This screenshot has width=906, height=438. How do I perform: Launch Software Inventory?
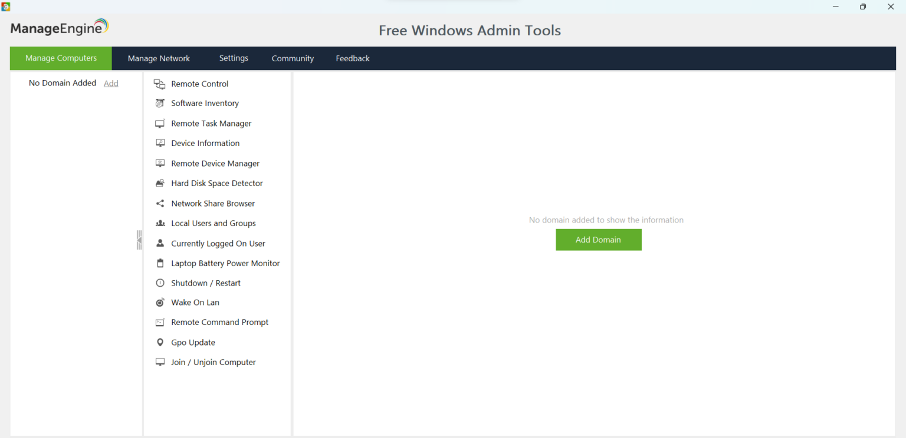(205, 103)
